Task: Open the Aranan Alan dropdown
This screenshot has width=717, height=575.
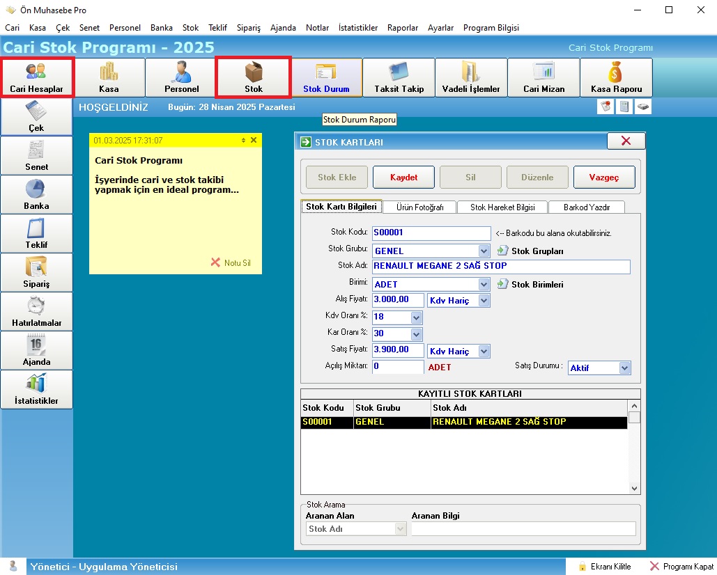Action: 400,529
